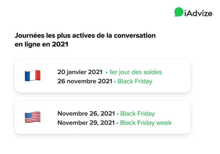Click the date November 29, 2021
Image resolution: width=220 pixels, height=154 pixels.
86,123
